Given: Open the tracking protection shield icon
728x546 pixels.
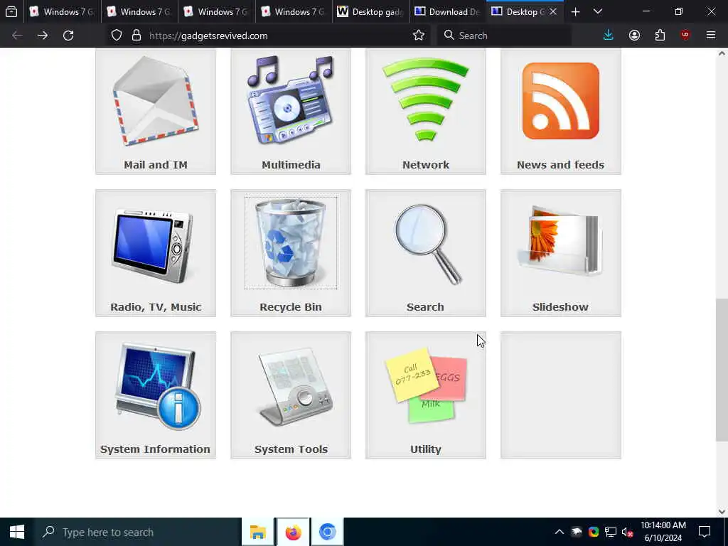Looking at the screenshot, I should click(x=117, y=36).
